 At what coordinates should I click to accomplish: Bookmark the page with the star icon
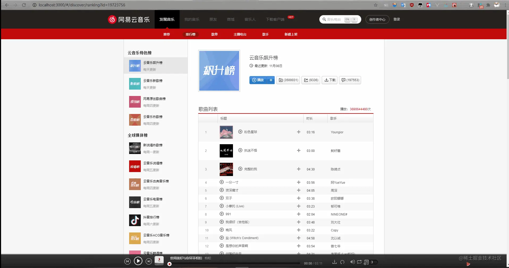[376, 5]
